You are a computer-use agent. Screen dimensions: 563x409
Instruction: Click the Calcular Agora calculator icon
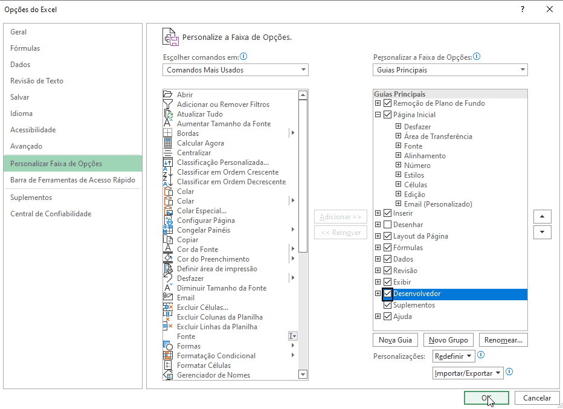click(168, 143)
